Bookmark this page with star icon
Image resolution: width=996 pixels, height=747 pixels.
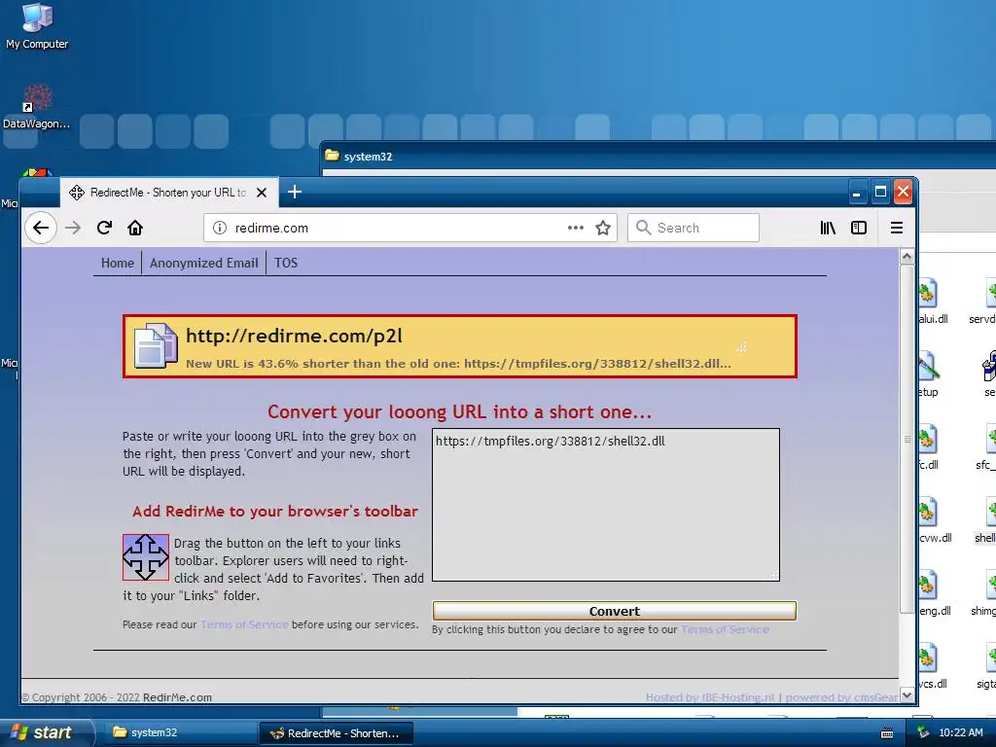point(603,228)
